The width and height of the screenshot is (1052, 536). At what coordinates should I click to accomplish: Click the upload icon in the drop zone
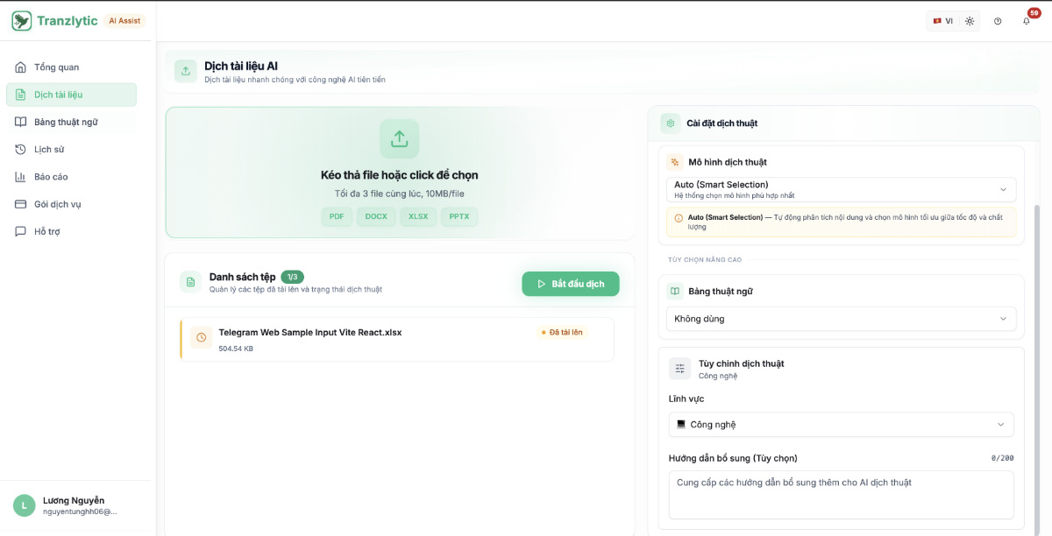click(400, 138)
